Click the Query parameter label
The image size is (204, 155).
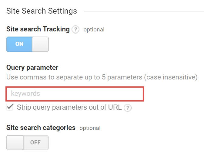tap(32, 67)
